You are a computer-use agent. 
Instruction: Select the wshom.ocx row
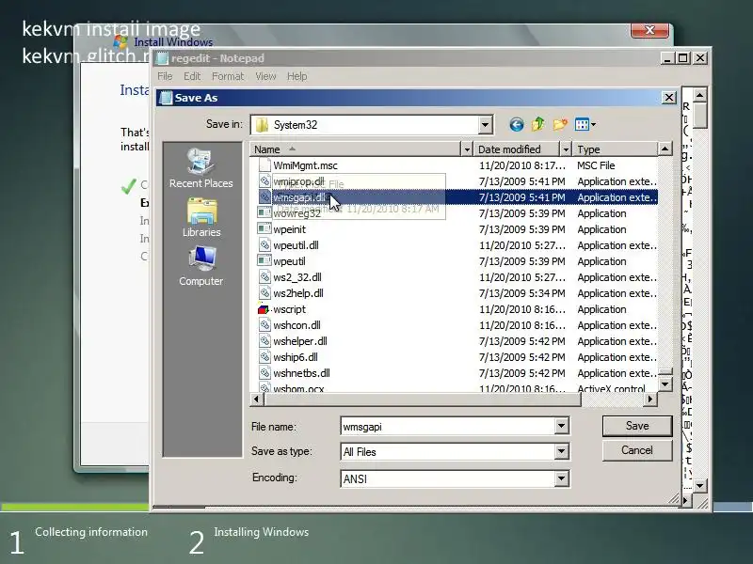[454, 388]
